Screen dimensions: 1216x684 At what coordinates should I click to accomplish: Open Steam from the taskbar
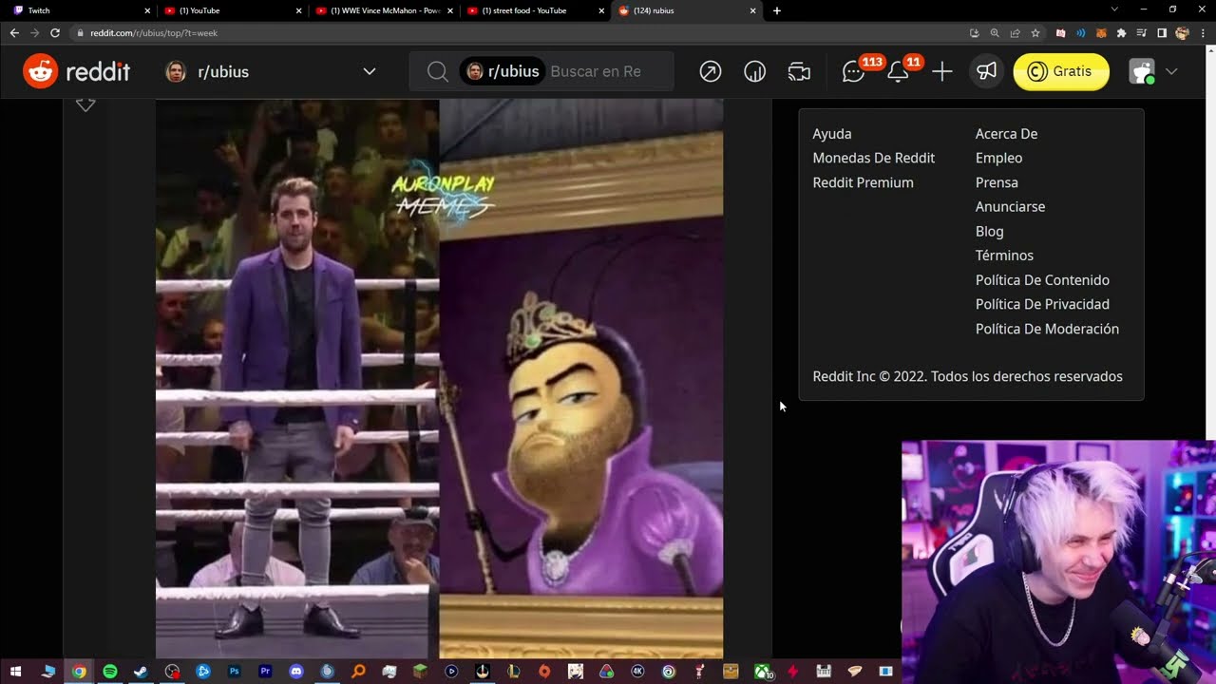141,672
